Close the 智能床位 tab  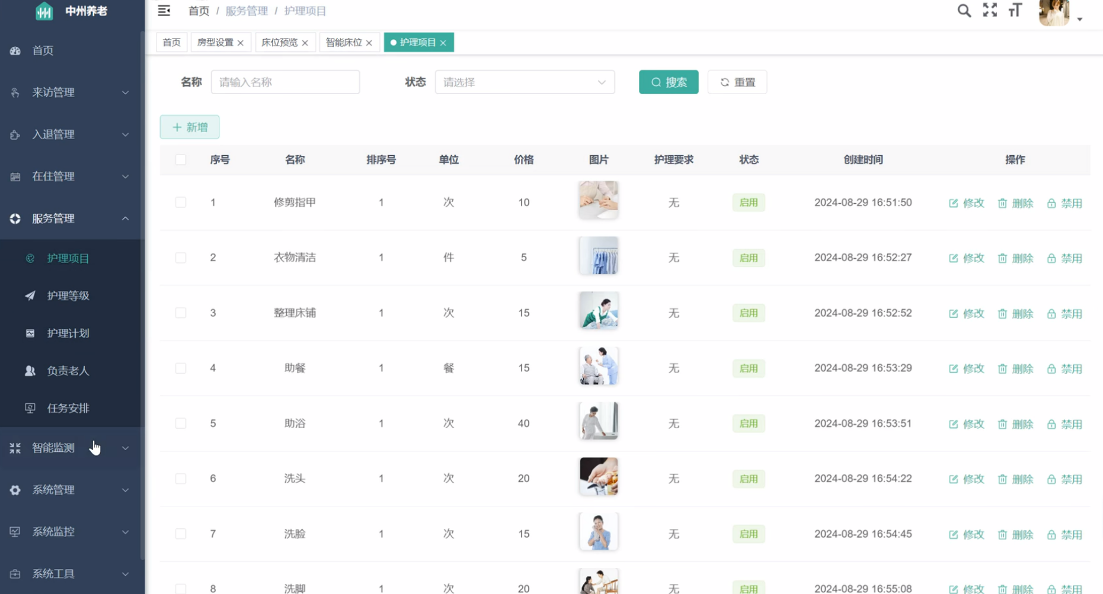(369, 43)
